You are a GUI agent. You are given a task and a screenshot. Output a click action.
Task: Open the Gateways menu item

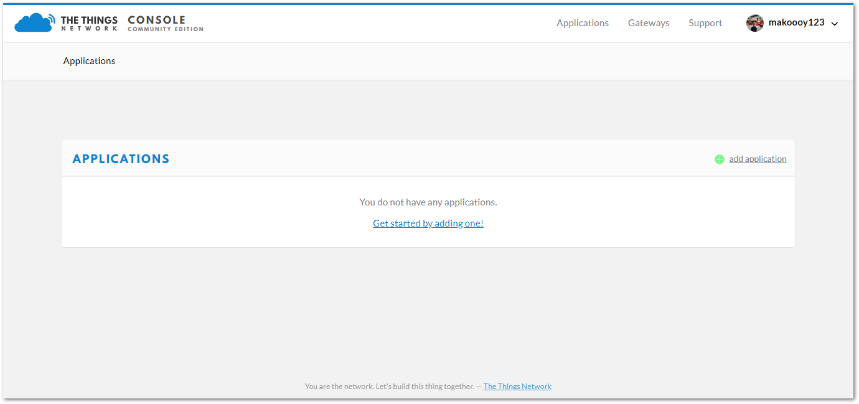coord(649,23)
